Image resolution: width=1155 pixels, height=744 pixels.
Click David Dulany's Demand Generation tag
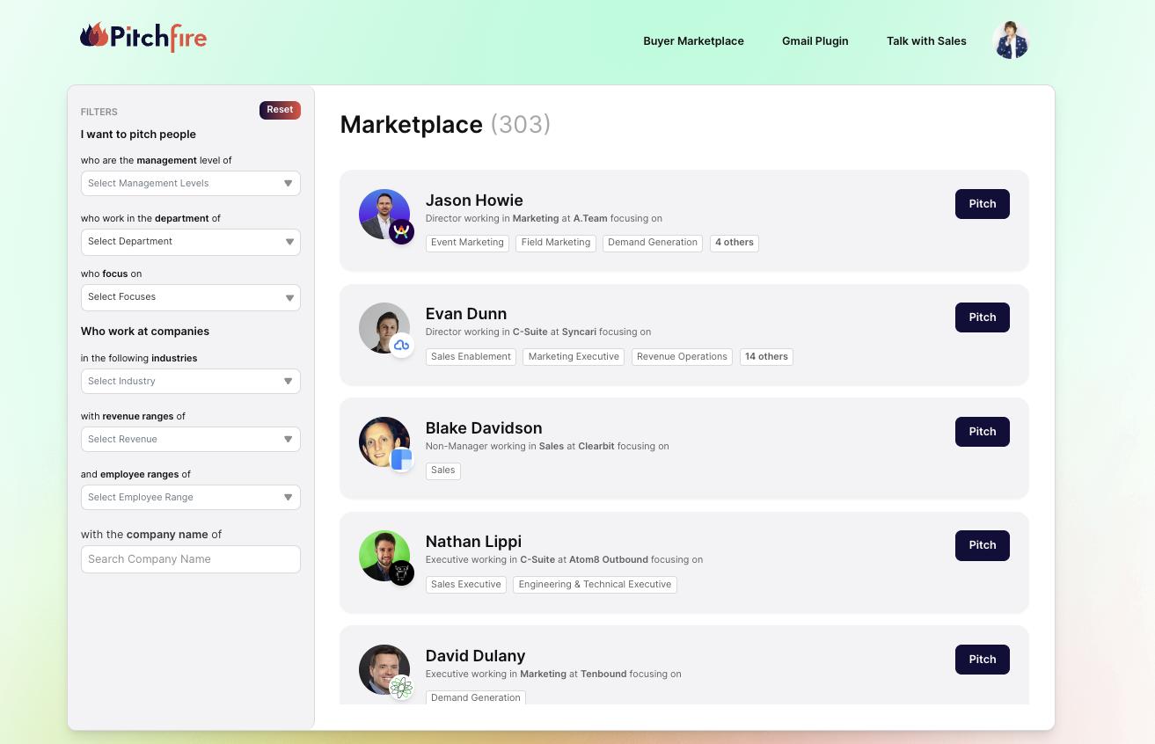pos(476,697)
